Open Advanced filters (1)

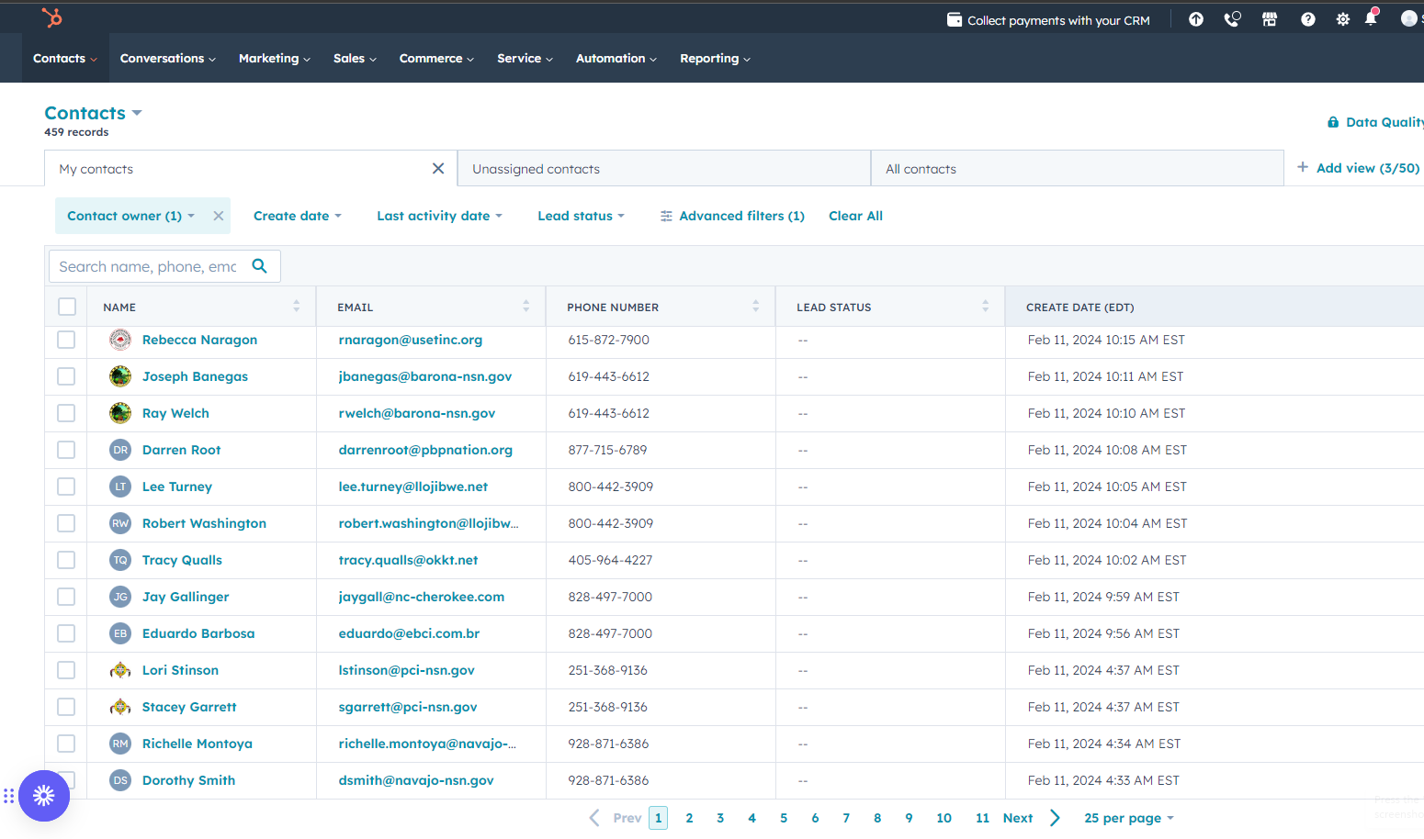point(732,216)
